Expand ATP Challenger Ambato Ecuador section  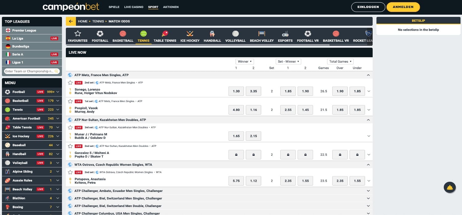tap(368, 191)
